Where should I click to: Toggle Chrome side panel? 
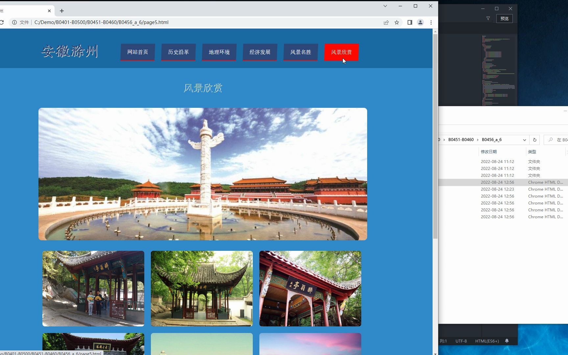coord(410,22)
